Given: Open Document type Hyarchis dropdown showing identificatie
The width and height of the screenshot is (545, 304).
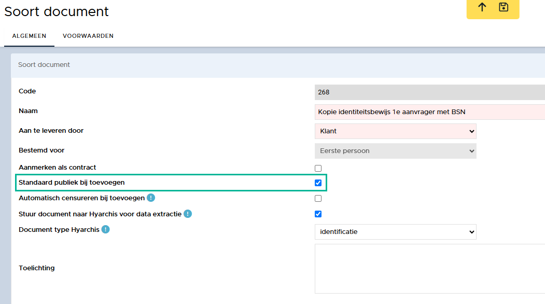Looking at the screenshot, I should 395,232.
